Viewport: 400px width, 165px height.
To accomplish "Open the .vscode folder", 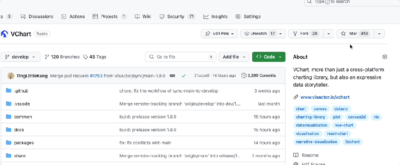I will pyautogui.click(x=22, y=104).
